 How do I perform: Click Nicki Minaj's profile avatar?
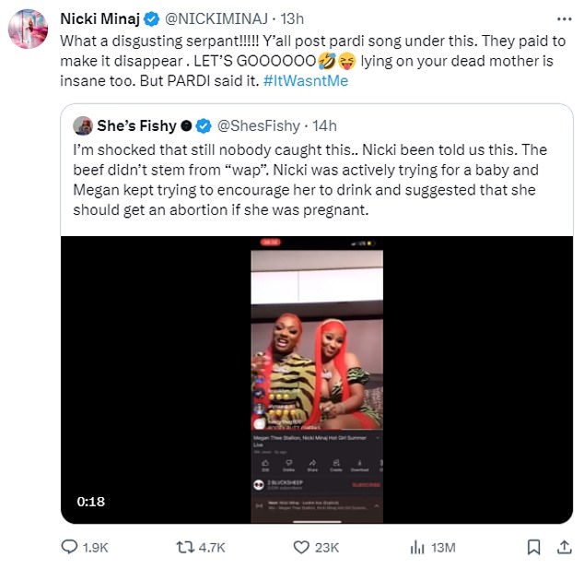[x=28, y=30]
